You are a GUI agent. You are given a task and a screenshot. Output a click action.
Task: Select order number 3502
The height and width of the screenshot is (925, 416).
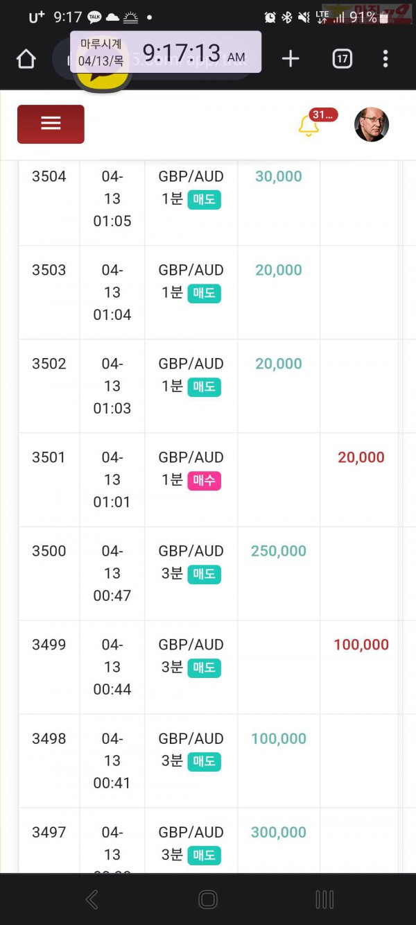(x=49, y=364)
